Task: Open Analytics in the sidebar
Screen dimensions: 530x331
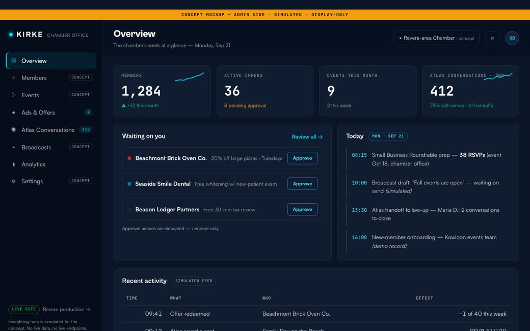Action: tap(51, 164)
